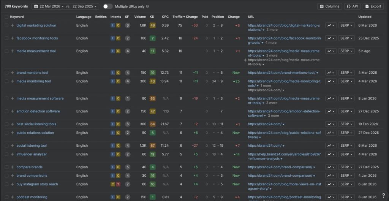Open the Columns settings button

pyautogui.click(x=329, y=6)
